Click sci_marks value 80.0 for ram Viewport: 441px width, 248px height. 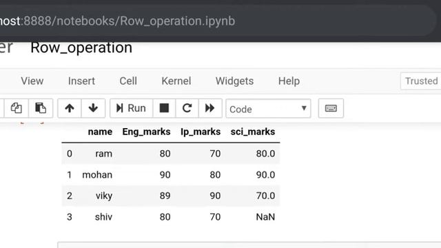click(x=265, y=154)
